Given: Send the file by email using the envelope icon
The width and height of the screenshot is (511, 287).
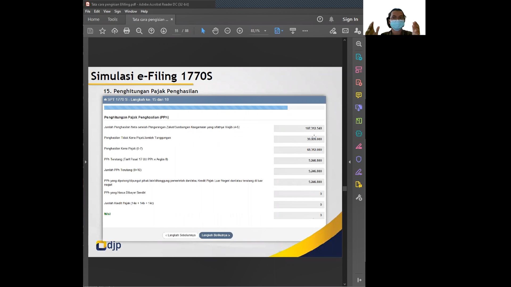Looking at the screenshot, I should click(345, 31).
